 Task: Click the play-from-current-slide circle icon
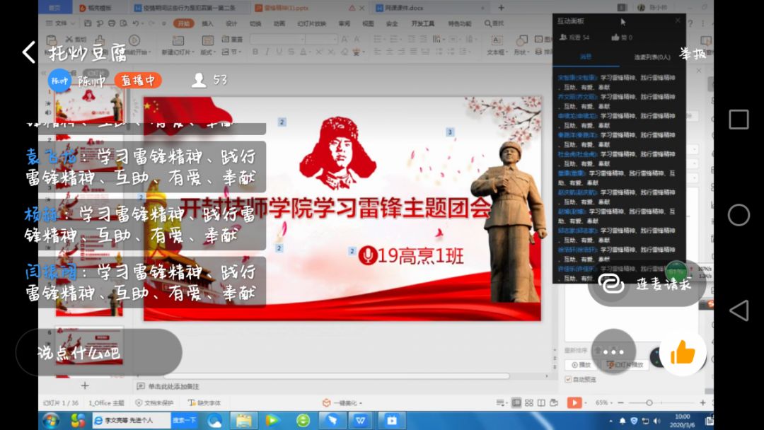(x=134, y=40)
